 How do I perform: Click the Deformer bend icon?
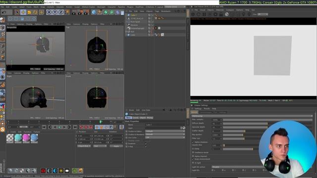coord(117,12)
